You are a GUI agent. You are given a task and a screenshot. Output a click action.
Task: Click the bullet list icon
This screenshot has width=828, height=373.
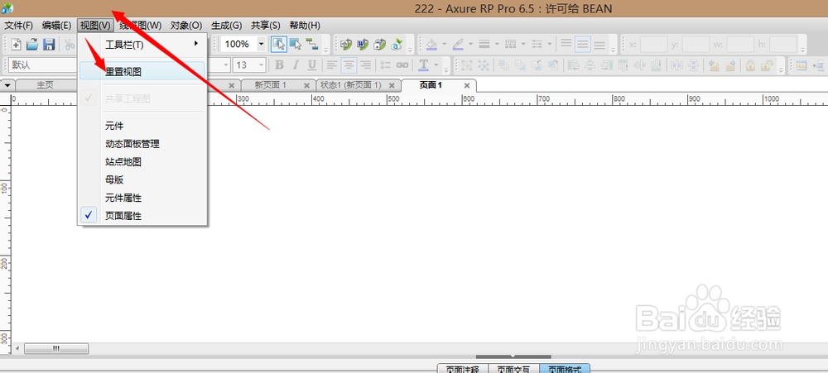coord(386,65)
